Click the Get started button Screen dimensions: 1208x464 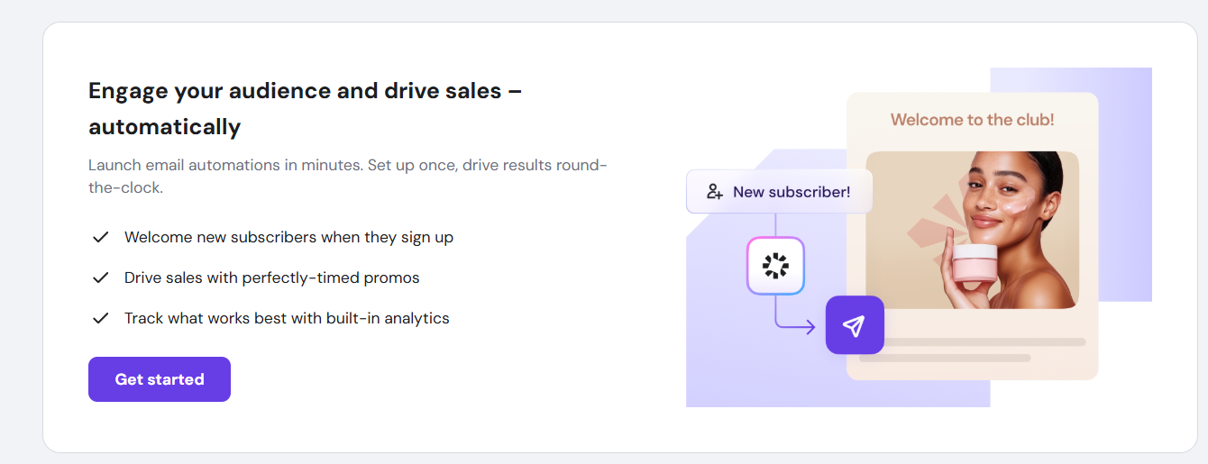coord(160,379)
